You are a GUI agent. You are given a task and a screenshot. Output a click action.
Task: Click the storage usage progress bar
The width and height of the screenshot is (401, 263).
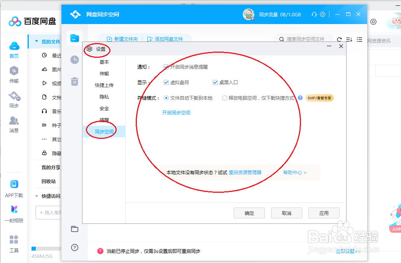click(x=46, y=249)
